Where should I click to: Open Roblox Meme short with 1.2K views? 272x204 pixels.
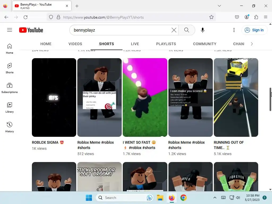click(x=186, y=145)
